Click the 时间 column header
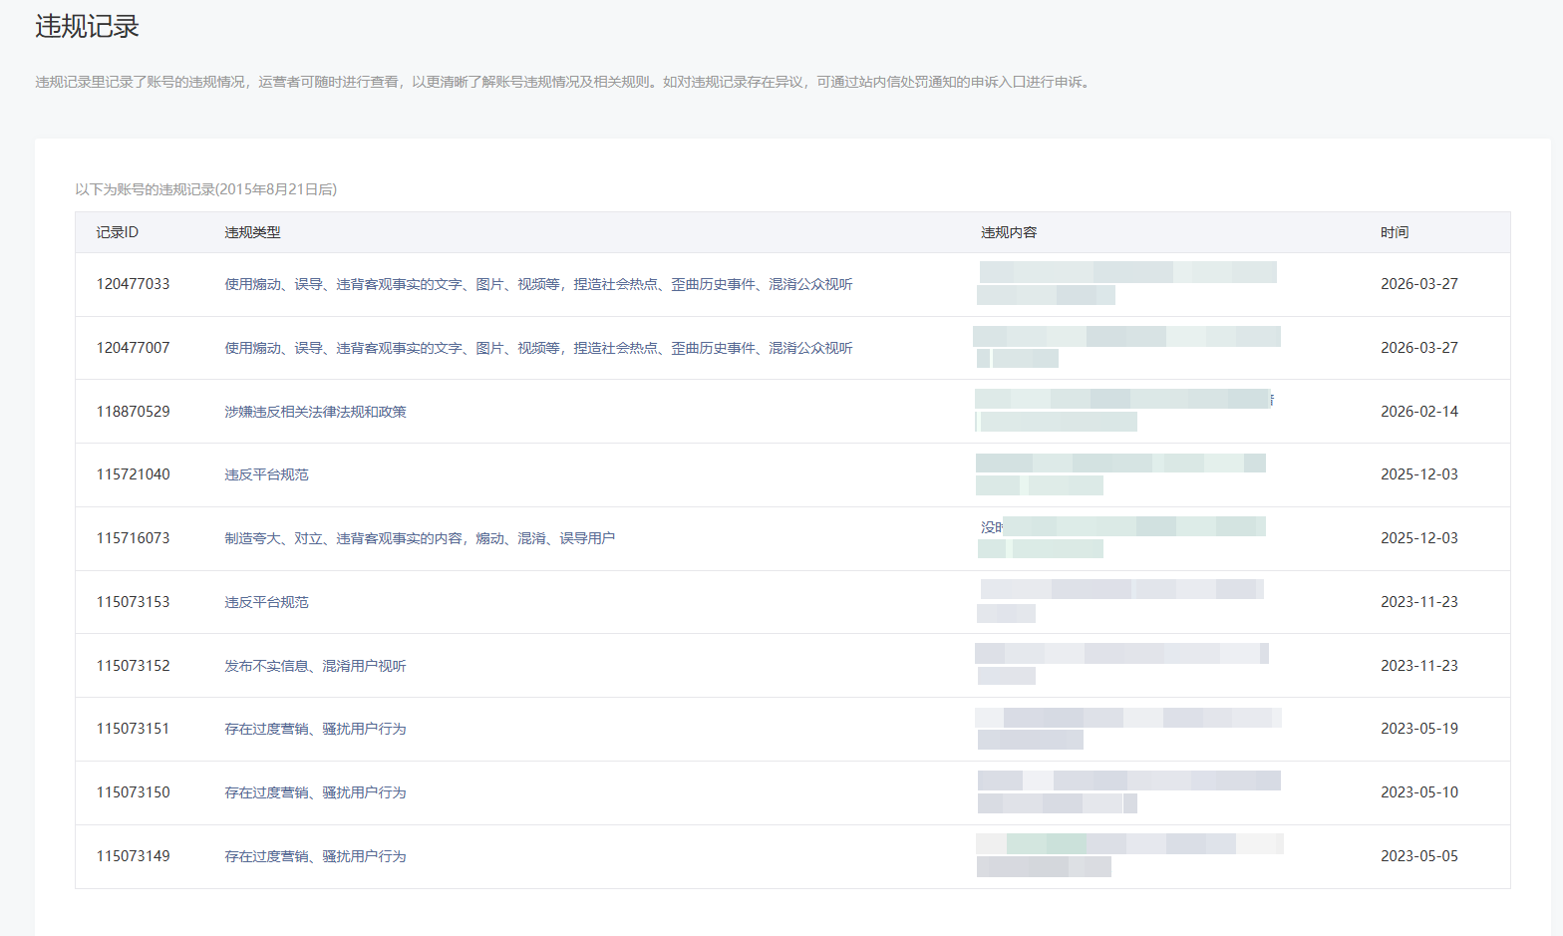Screen dimensions: 1563x936 [x=1395, y=232]
